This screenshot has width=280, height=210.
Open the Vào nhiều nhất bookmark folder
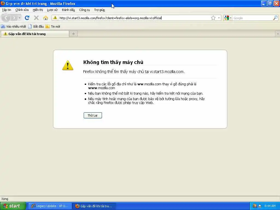point(14,27)
